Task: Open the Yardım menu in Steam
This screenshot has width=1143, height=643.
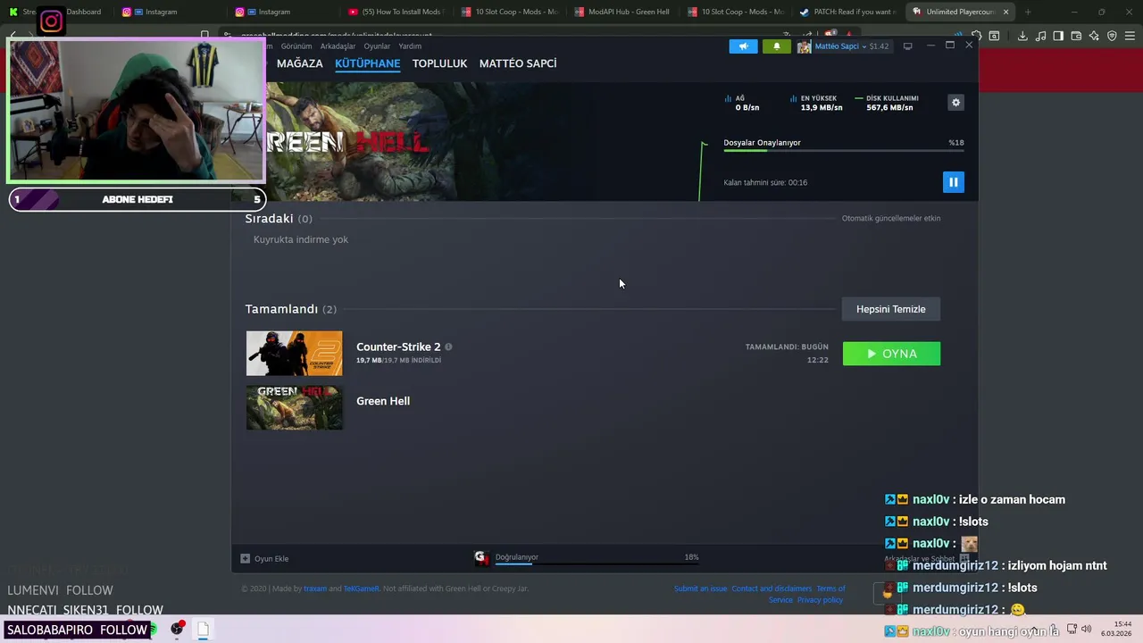Action: pyautogui.click(x=410, y=46)
